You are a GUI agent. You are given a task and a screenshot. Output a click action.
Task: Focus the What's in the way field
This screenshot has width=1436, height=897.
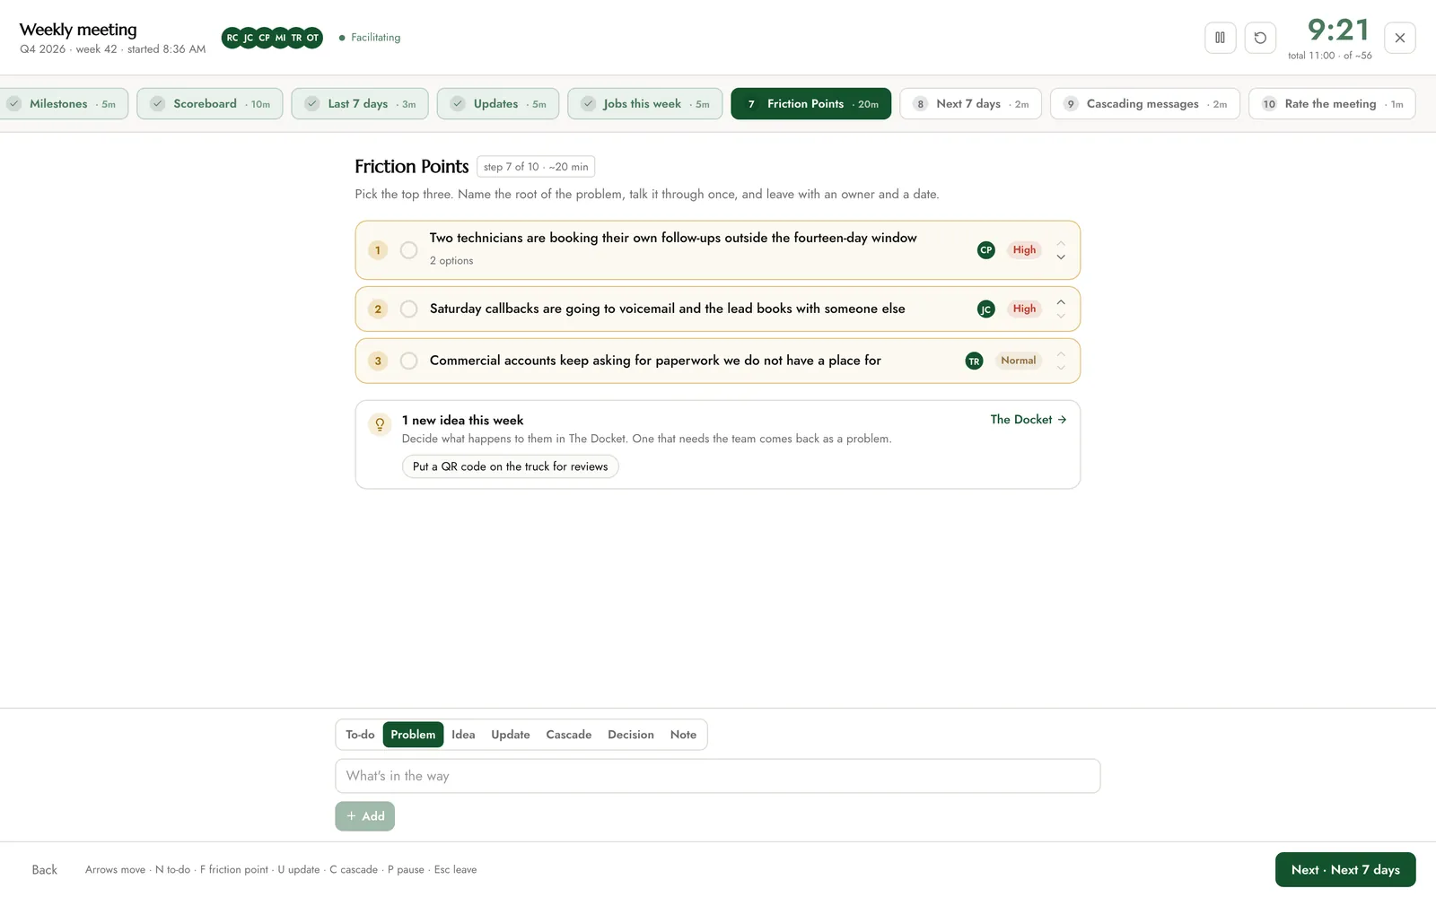[718, 776]
